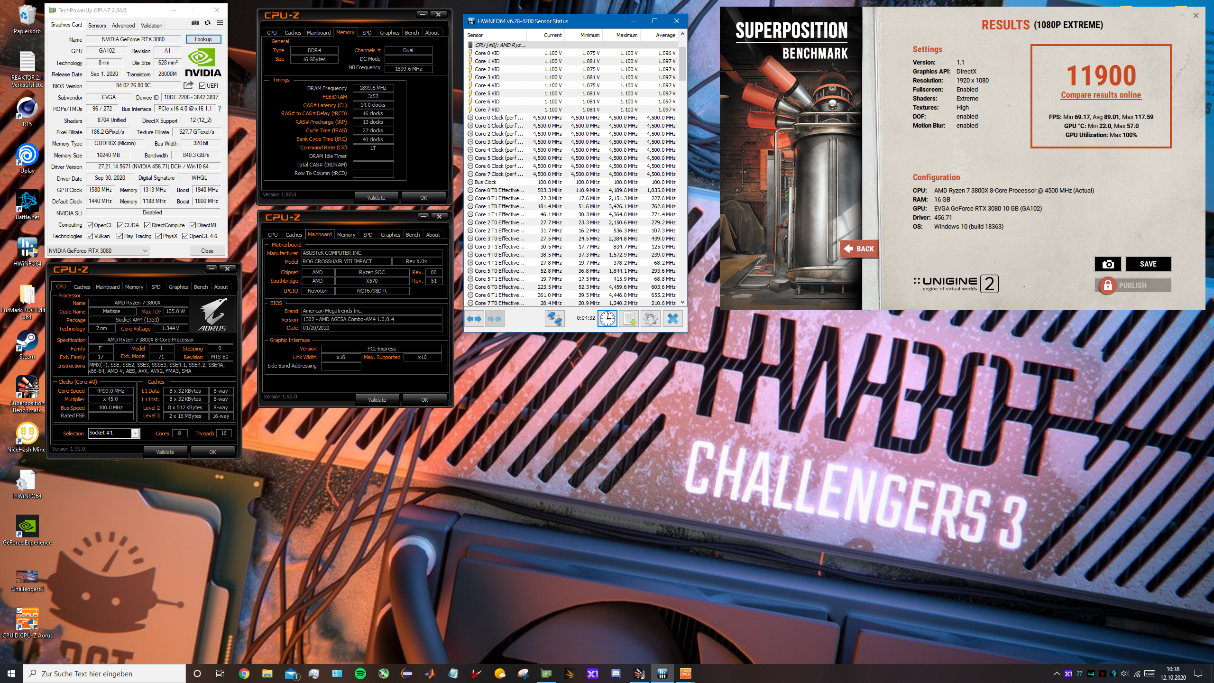This screenshot has height=683, width=1214.
Task: Open the Windows Start menu
Action: tap(11, 674)
